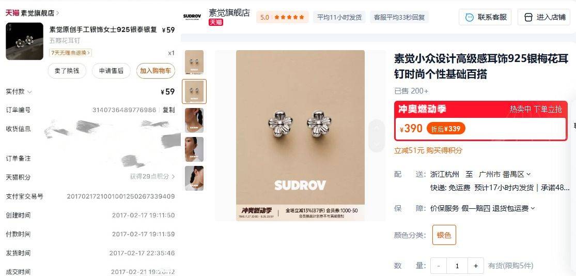Click the red 天猫 badge under store name
The image size is (576, 276).
[215, 22]
